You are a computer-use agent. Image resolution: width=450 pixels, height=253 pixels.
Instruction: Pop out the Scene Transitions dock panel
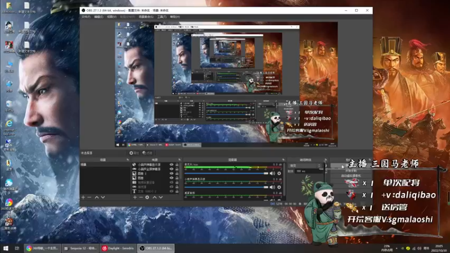click(326, 160)
